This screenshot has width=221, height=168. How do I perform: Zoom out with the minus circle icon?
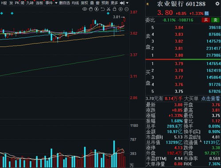(127, 9)
